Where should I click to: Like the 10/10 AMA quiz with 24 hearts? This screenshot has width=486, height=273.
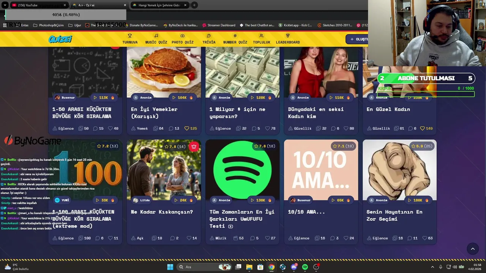pyautogui.click(x=349, y=238)
